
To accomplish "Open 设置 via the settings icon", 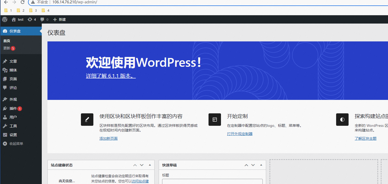I will 5,135.
